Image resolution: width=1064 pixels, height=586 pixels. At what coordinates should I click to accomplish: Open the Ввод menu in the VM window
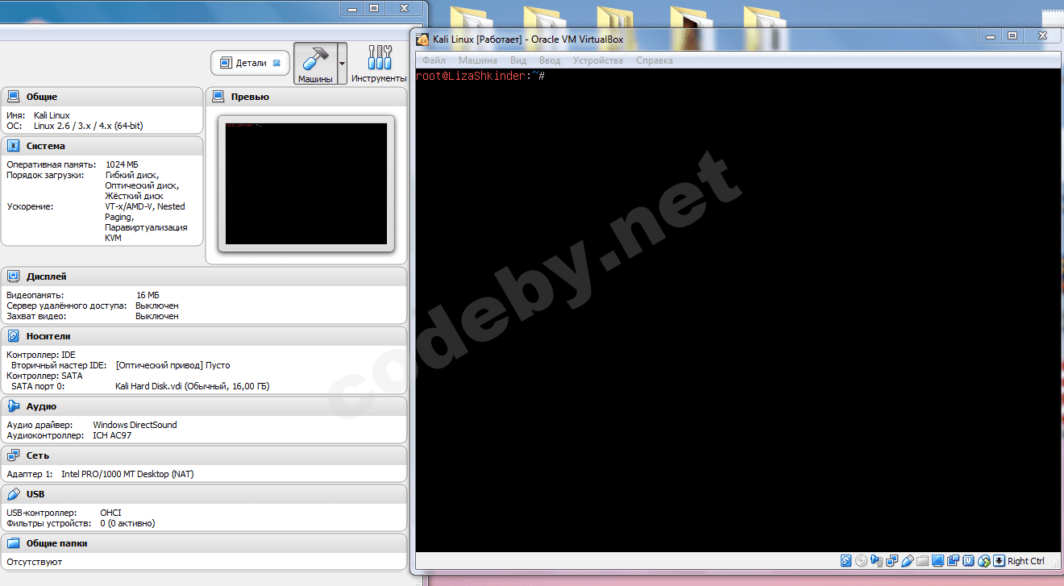point(550,60)
